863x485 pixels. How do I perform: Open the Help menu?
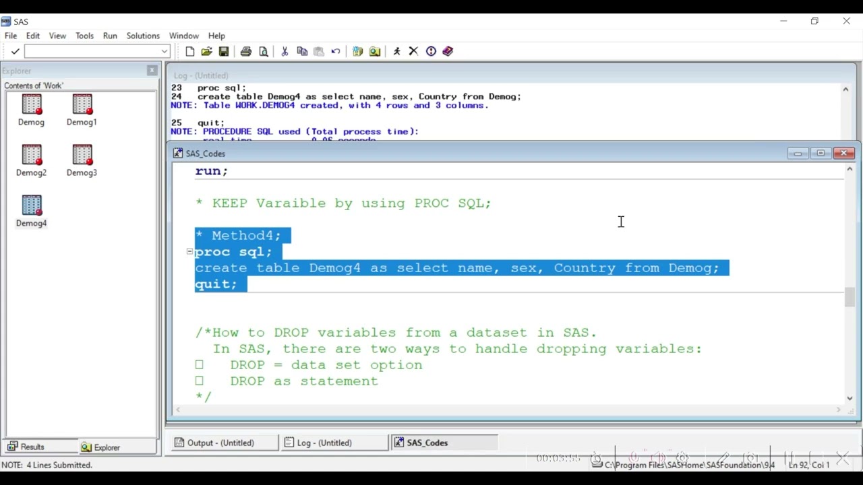(216, 36)
